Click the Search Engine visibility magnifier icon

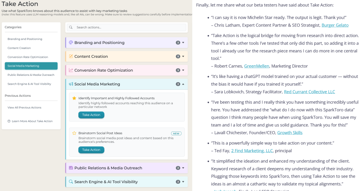pyautogui.click(x=71, y=182)
